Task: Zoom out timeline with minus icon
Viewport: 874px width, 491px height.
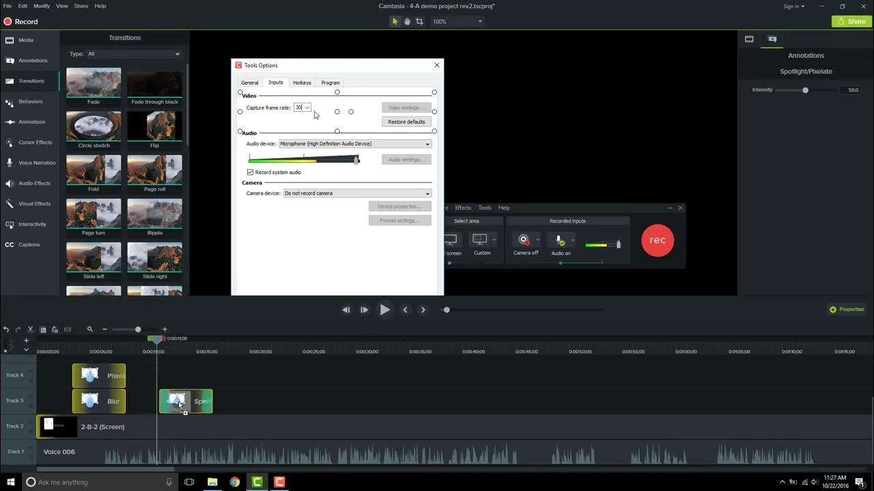Action: tap(104, 329)
